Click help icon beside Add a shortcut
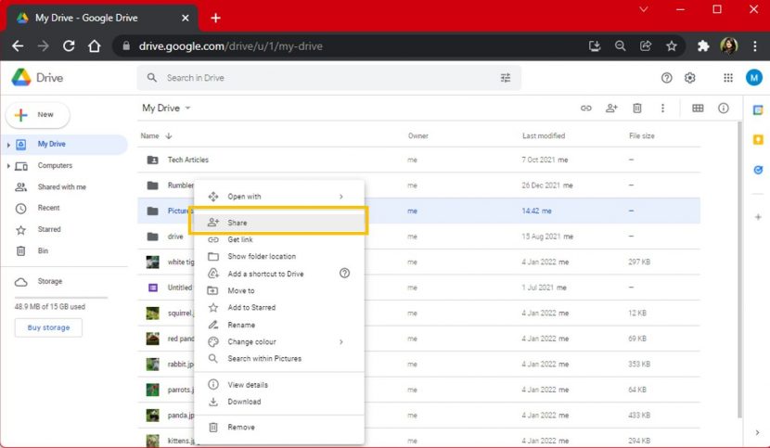Image resolution: width=770 pixels, height=448 pixels. tap(345, 273)
